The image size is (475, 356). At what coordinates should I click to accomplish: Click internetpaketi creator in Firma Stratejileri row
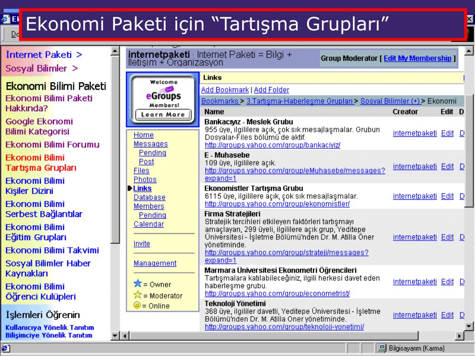tap(415, 237)
